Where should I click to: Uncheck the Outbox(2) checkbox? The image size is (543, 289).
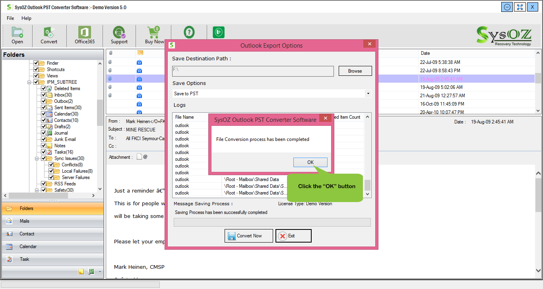[44, 101]
